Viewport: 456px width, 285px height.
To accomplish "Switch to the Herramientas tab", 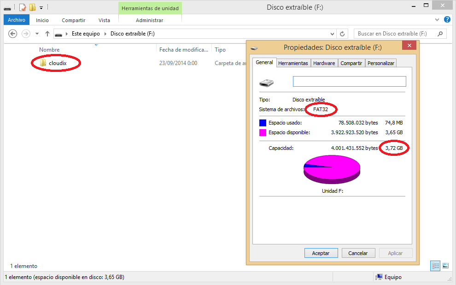I will [293, 63].
